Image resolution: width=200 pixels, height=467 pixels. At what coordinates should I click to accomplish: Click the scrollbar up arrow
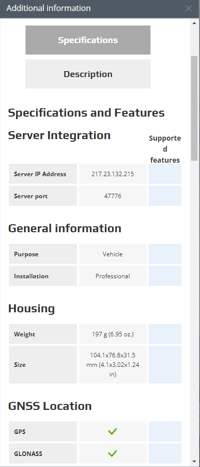click(194, 23)
